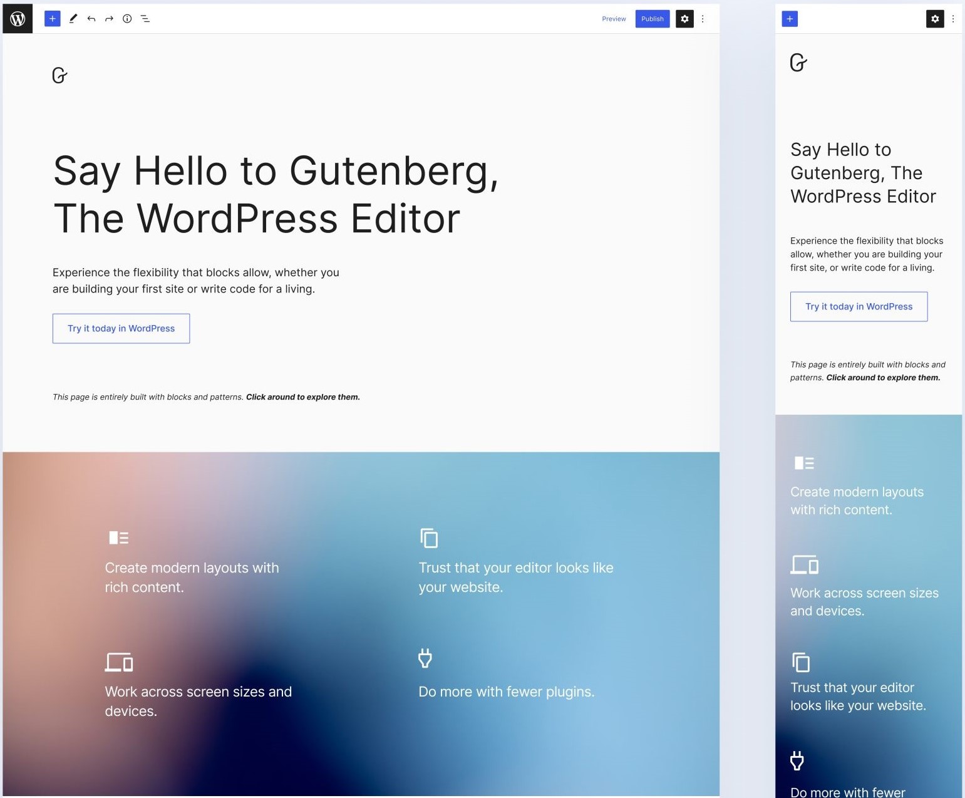The width and height of the screenshot is (965, 798).
Task: Open the Preview menu
Action: pyautogui.click(x=614, y=19)
